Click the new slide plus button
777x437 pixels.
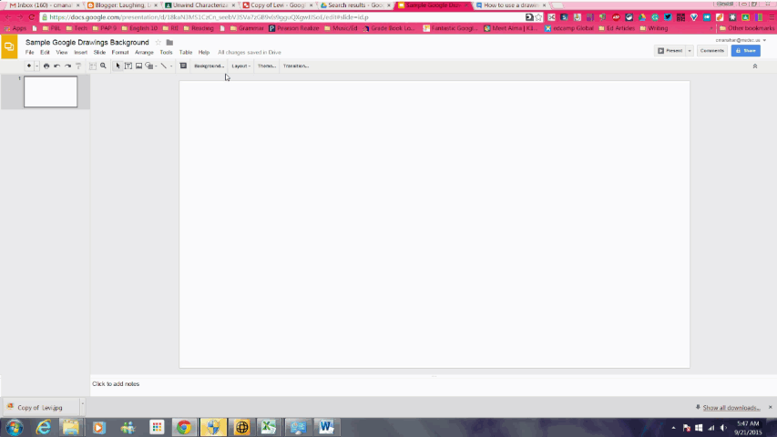[29, 66]
